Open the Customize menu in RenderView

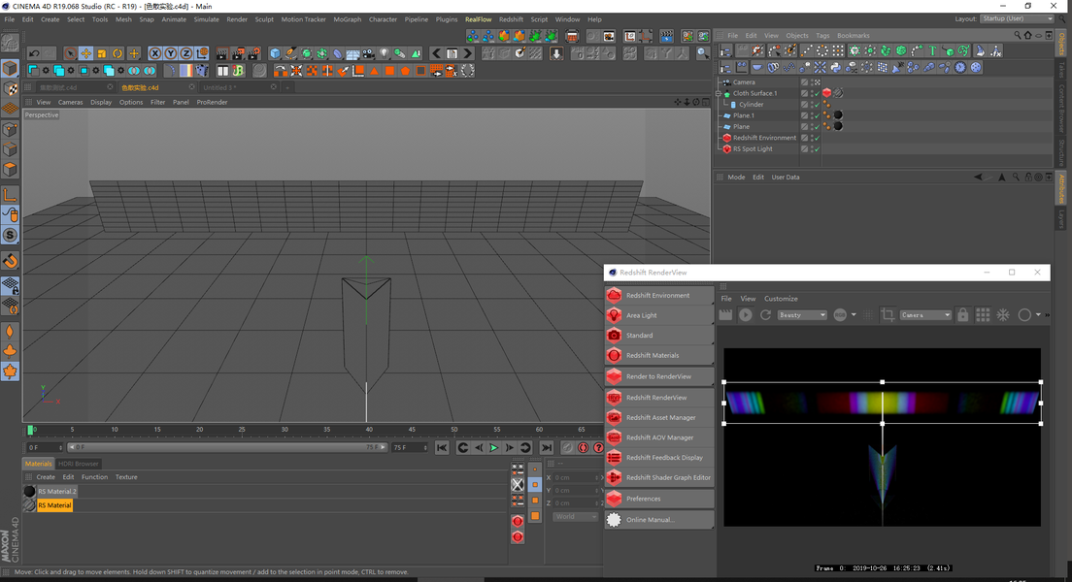click(x=781, y=299)
